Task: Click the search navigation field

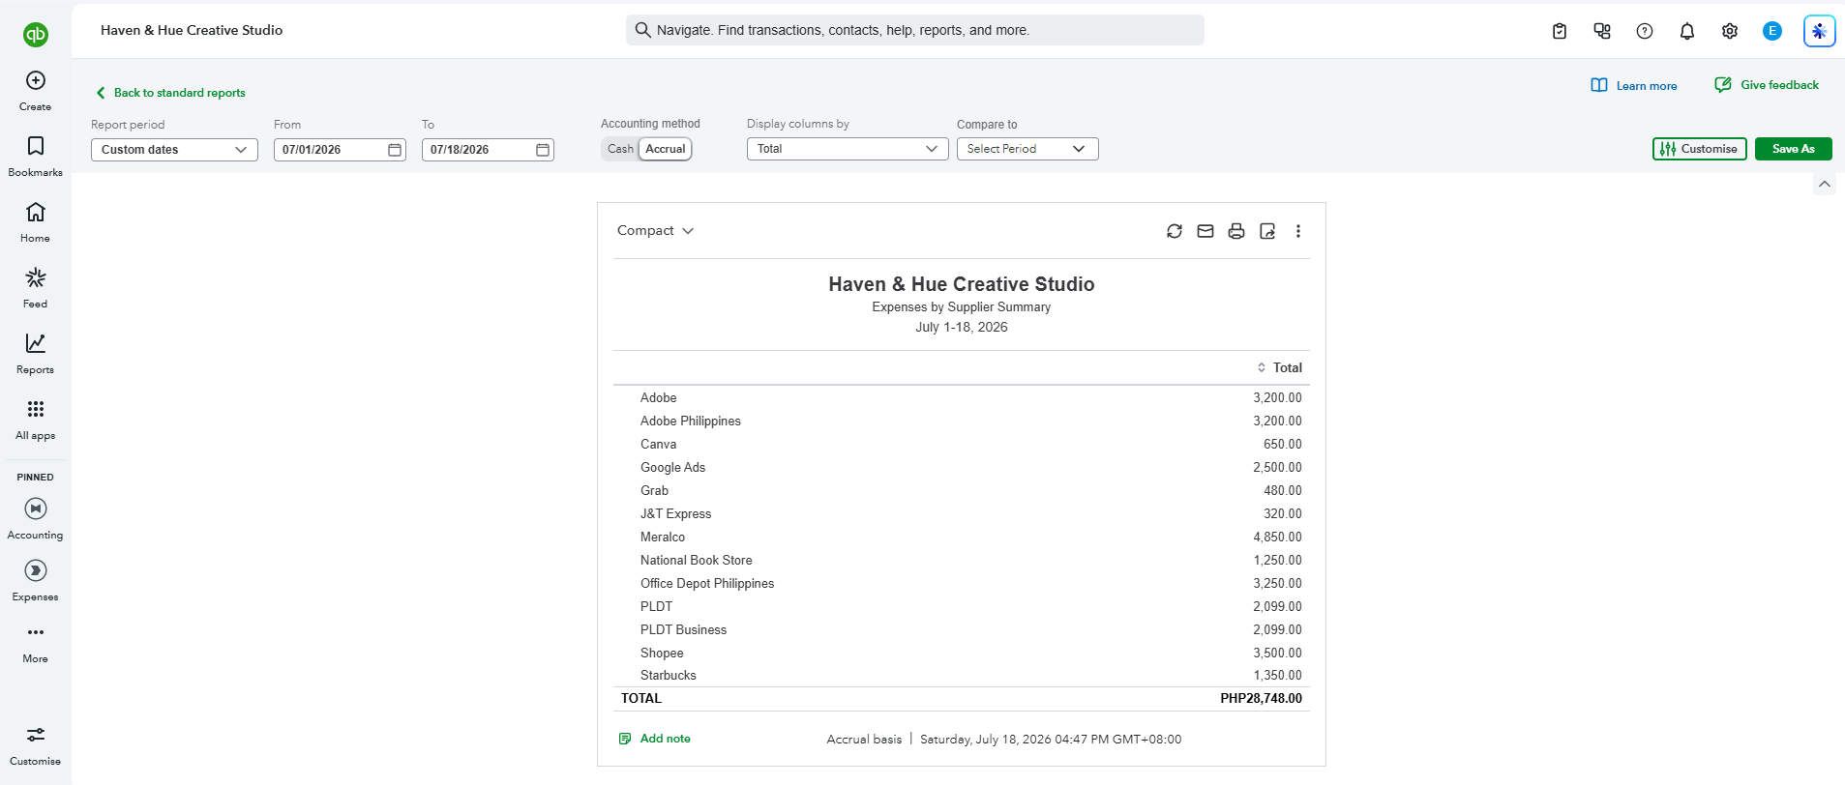Action: point(915,30)
